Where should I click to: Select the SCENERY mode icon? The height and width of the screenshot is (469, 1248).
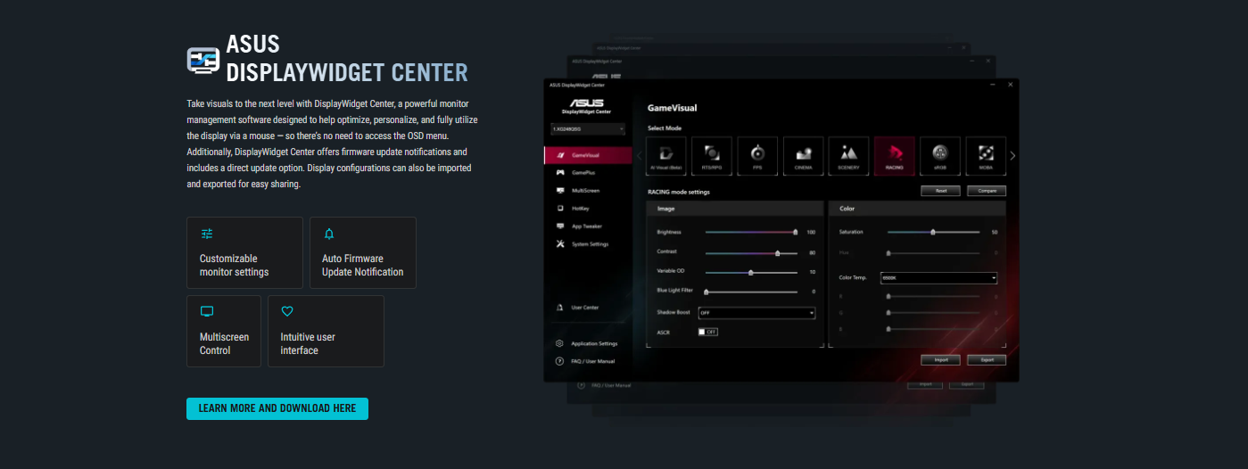pos(848,156)
